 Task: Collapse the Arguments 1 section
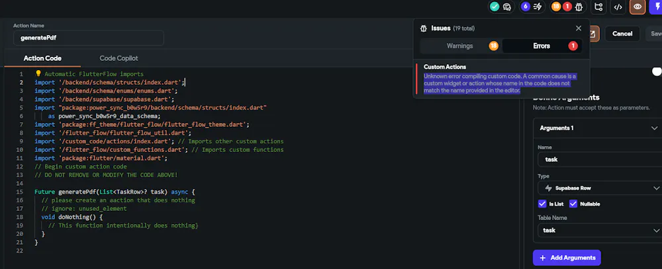point(655,128)
